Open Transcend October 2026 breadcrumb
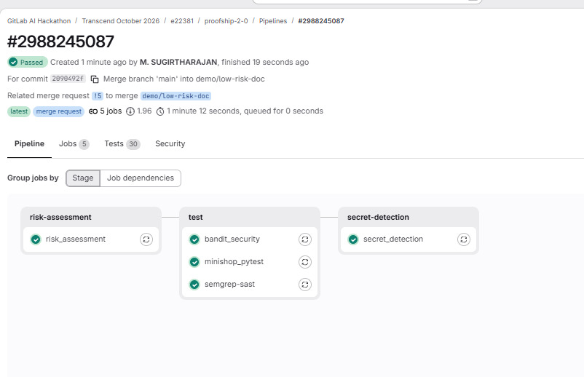584x377 pixels. (121, 21)
